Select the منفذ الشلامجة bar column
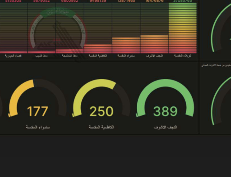Image resolution: width=231 pixels, height=177 pixels. [70, 28]
